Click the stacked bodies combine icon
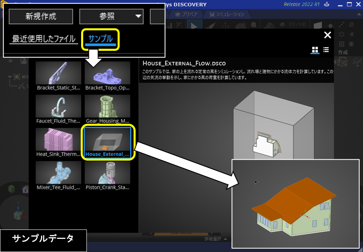The height and width of the screenshot is (252, 363). [270, 26]
